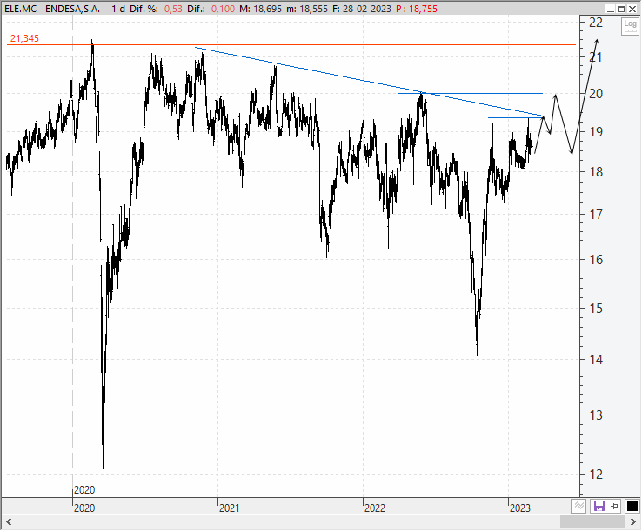Click the horizontal scrollbar thumb
Image resolution: width=642 pixels, height=531 pixels.
pos(592,522)
